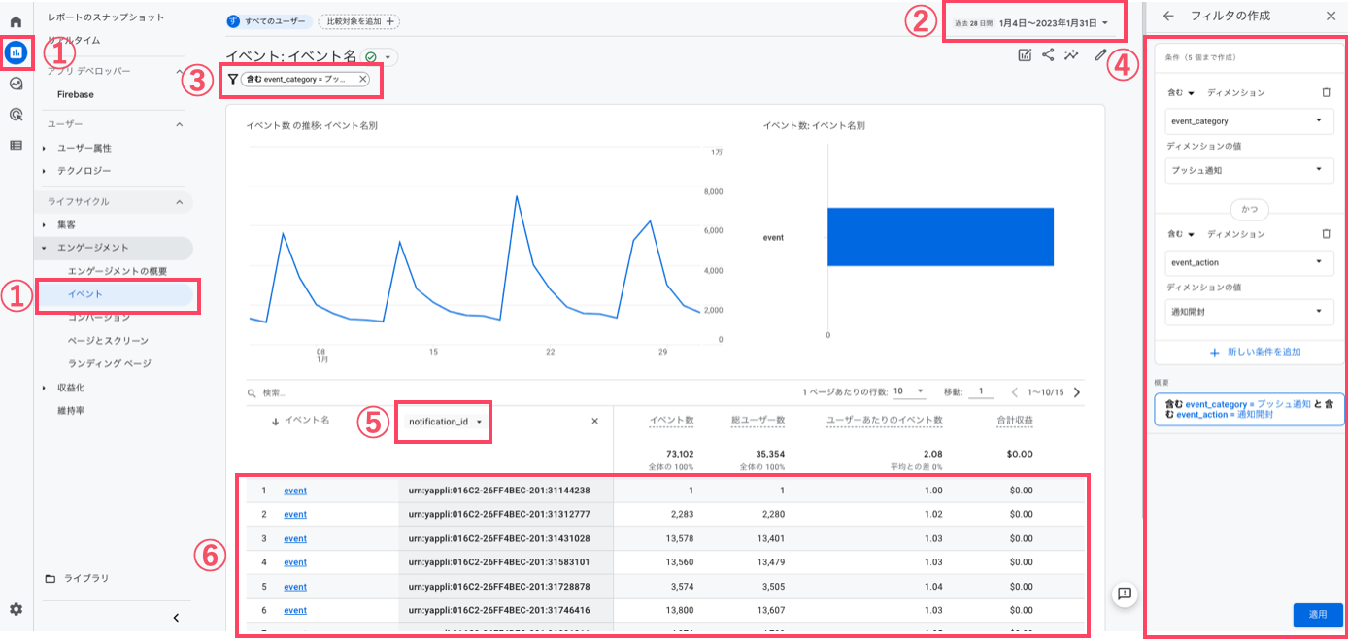Go back with arrow in フィルタの作成 panel
This screenshot has height=644, width=1348.
tap(1168, 17)
